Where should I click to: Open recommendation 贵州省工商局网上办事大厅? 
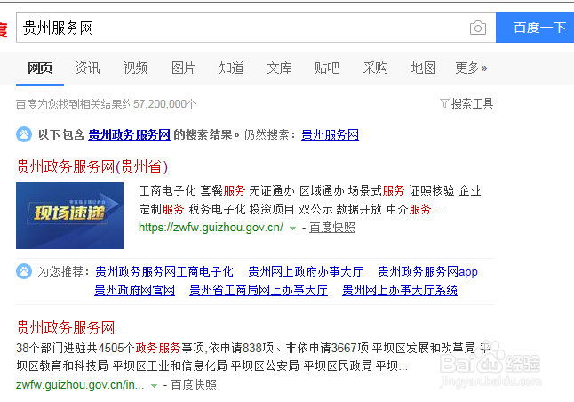[x=259, y=291]
